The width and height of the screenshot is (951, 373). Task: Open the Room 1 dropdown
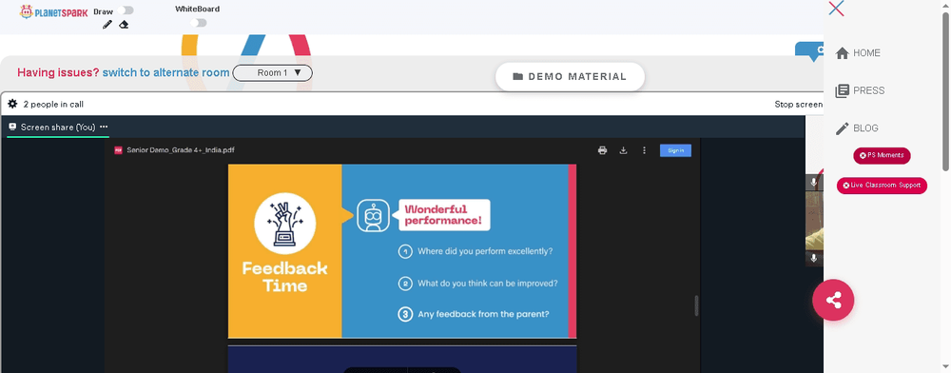(272, 72)
